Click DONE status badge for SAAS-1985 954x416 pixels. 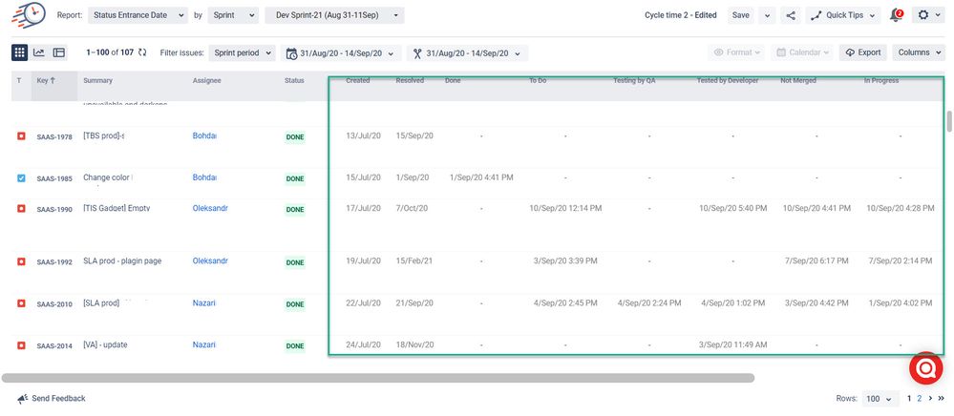point(295,178)
